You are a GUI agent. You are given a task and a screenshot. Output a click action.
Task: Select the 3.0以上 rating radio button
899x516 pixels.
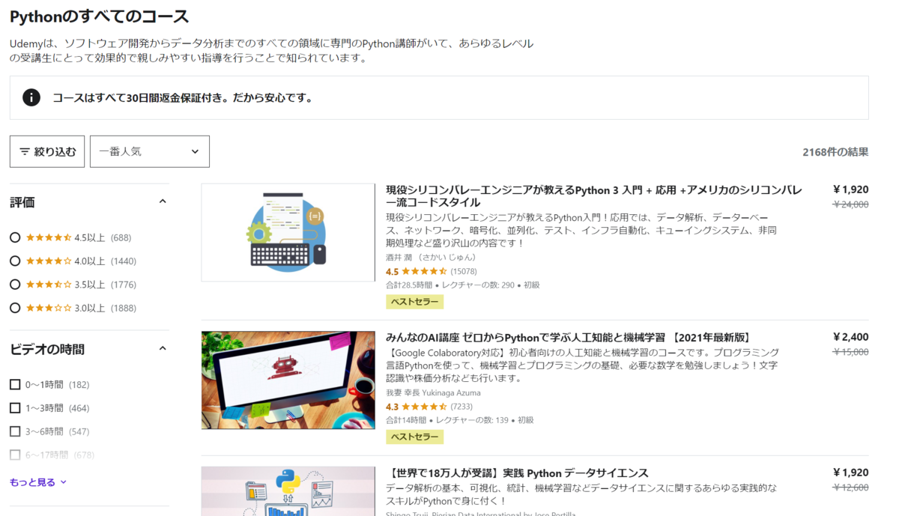coord(15,308)
